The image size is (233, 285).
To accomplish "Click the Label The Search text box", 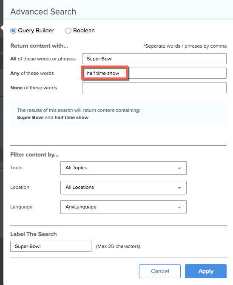I will tap(51, 246).
